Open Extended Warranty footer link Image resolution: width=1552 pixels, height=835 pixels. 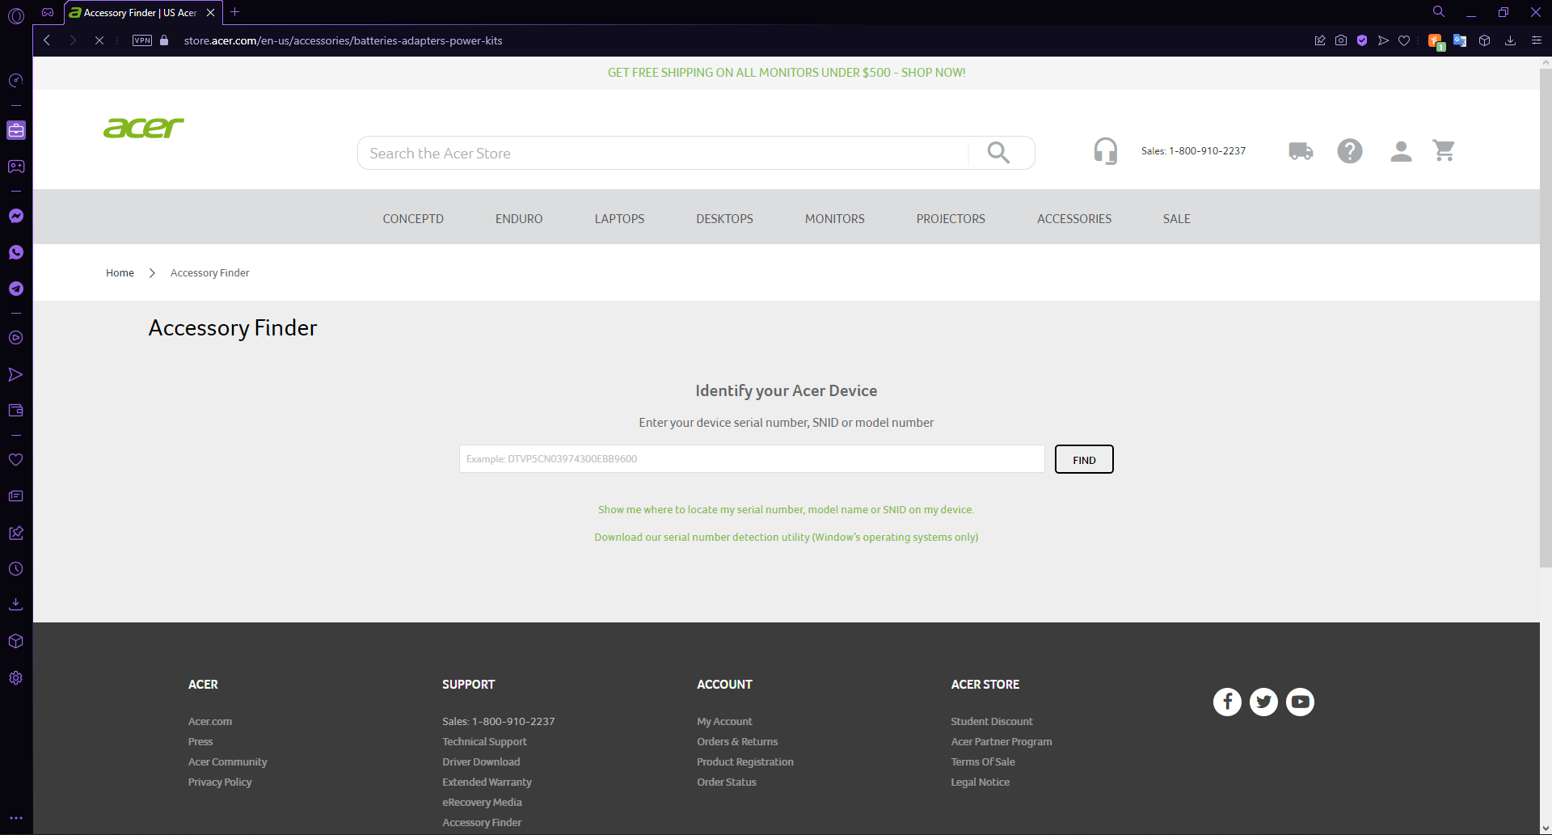click(487, 782)
